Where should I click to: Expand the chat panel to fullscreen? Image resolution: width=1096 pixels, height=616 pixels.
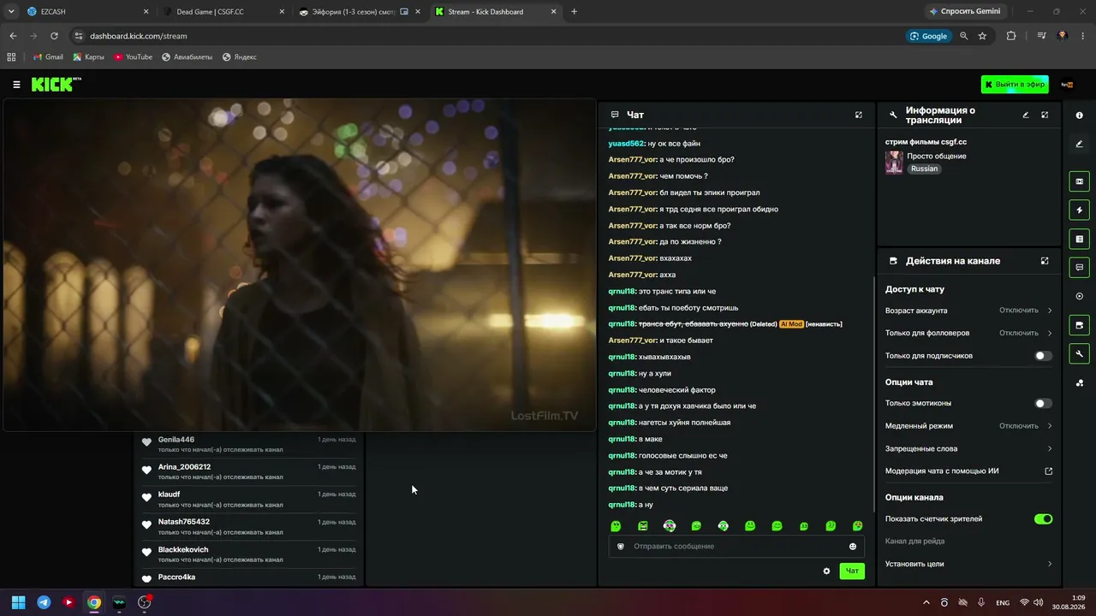(x=859, y=115)
